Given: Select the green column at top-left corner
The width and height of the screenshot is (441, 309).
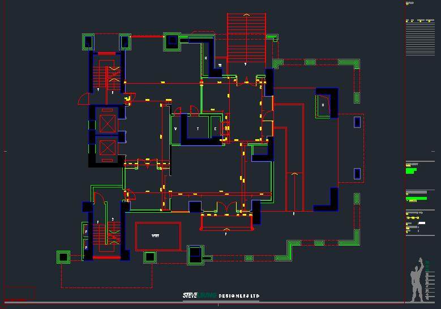Looking at the screenshot, I should pyautogui.click(x=88, y=41).
